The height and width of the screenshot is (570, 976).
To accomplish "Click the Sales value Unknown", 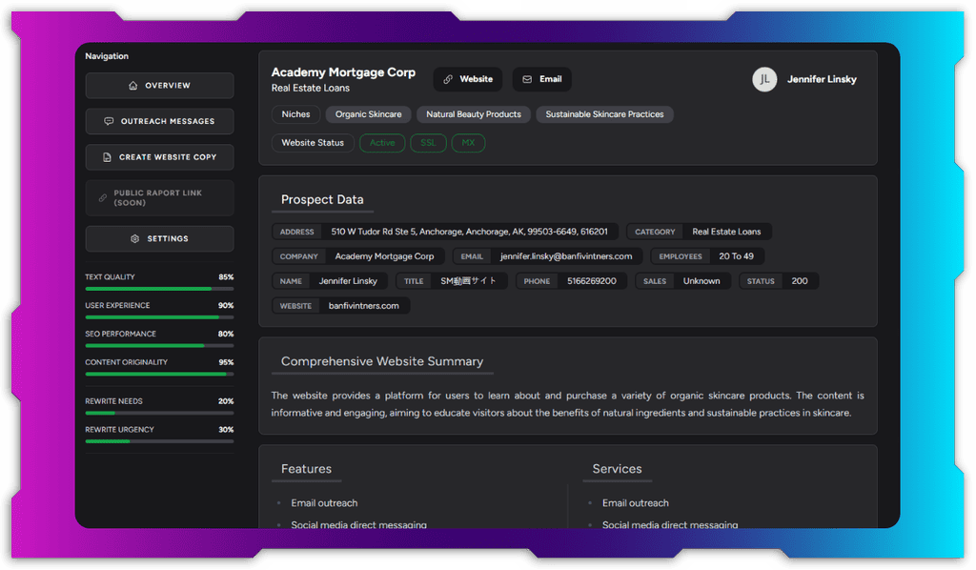I will (701, 281).
